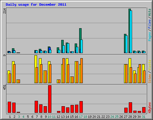Image resolution: width=153 pixels, height=120 pixels.
Task: Click the orange Sites bar for day 13
Action: [x=64, y=70]
